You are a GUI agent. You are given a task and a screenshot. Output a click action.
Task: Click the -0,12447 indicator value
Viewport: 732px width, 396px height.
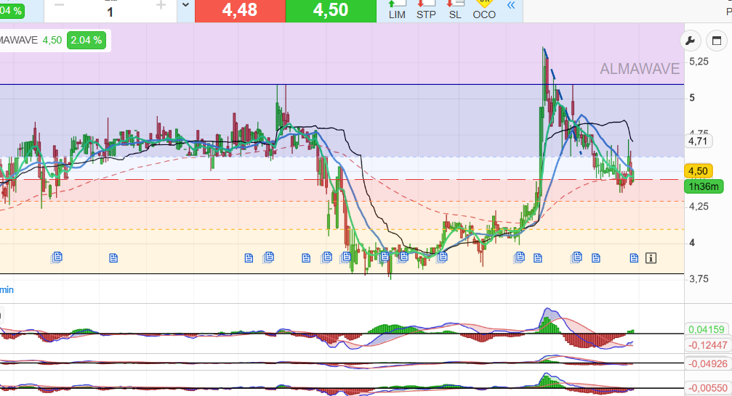[x=708, y=345]
